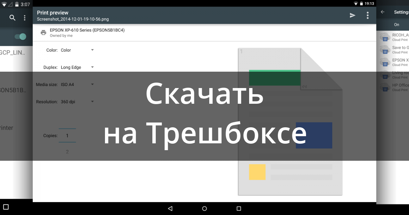
Task: Tap the cloud print icon next to EPSON X
Action: [384, 62]
